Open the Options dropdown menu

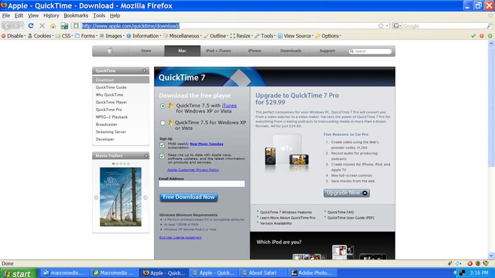click(329, 36)
